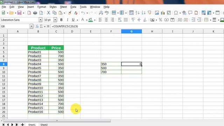
Task: Open the Underline style dropdown arrow
Action: tap(77, 20)
